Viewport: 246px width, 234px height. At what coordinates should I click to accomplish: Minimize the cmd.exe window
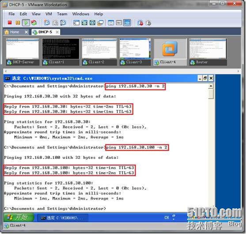coord(200,78)
